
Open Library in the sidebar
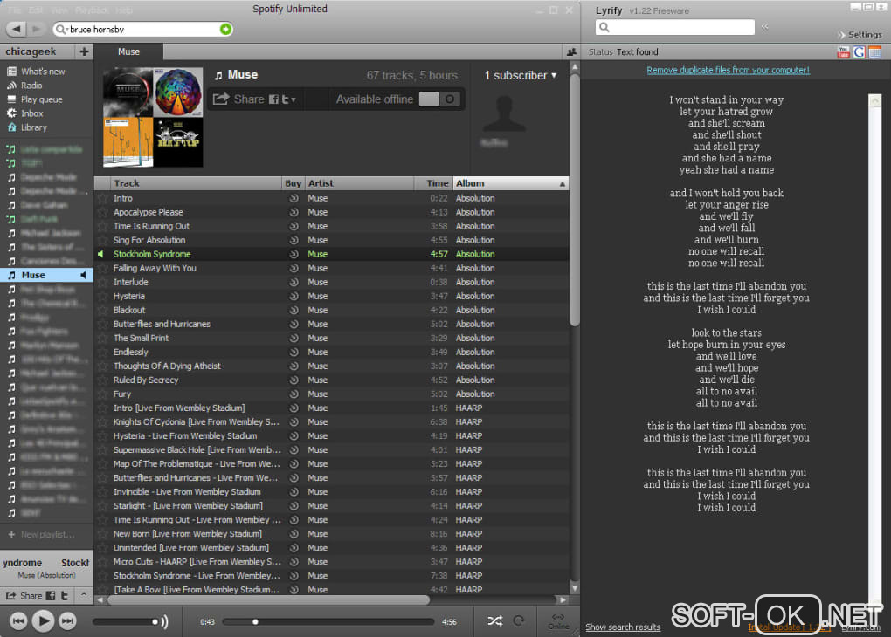tap(33, 127)
